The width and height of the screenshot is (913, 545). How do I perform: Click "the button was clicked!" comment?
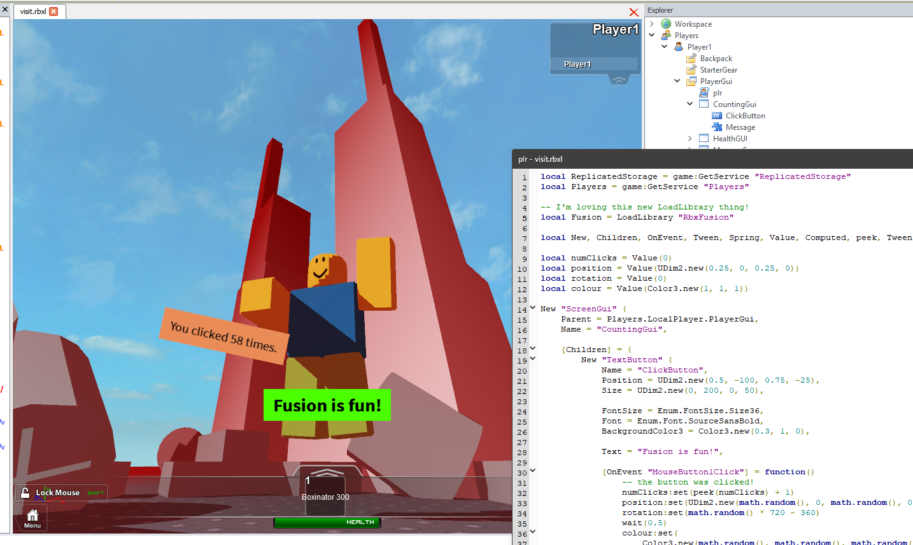click(x=696, y=482)
